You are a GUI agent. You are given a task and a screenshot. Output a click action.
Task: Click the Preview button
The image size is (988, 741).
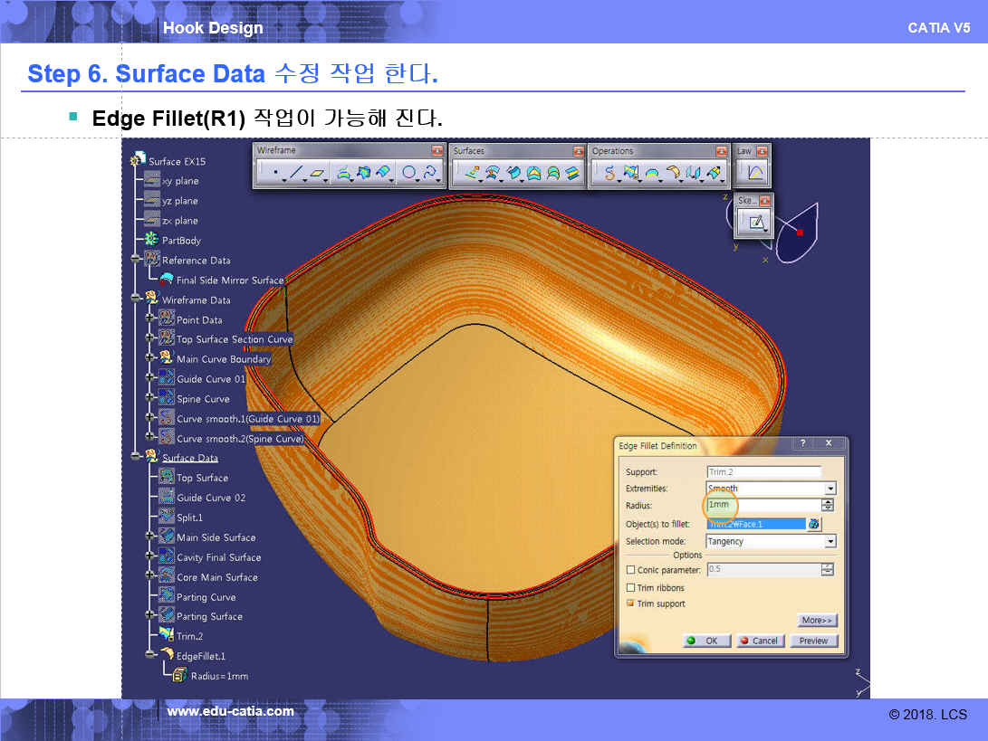tap(813, 641)
